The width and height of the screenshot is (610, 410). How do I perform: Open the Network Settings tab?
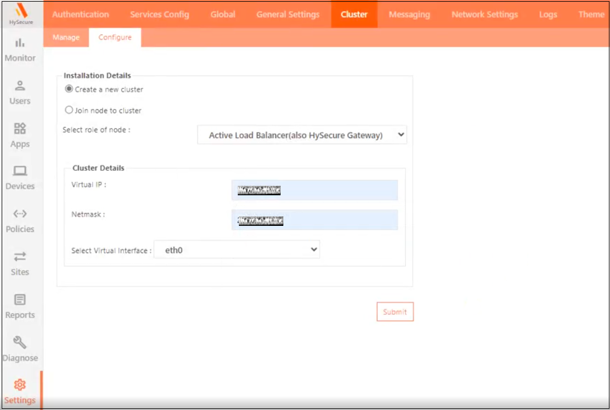pos(484,14)
